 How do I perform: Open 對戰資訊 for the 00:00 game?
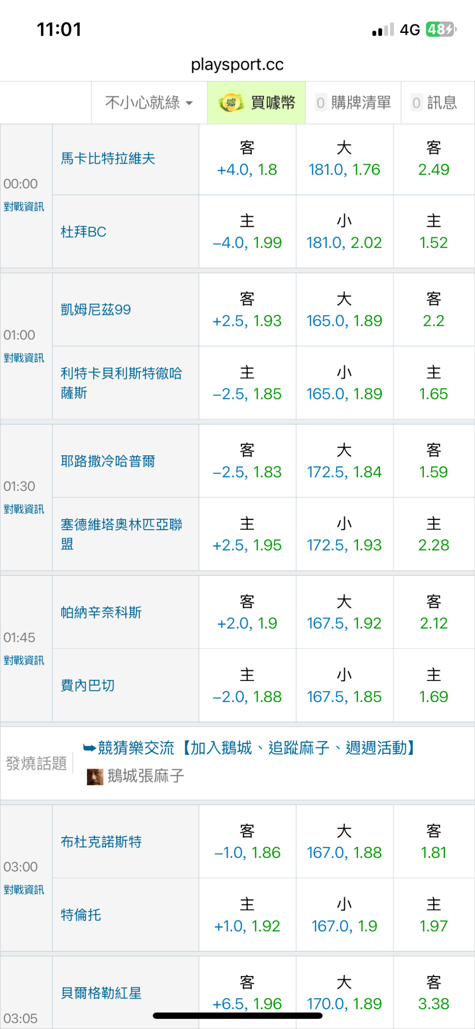pyautogui.click(x=24, y=206)
